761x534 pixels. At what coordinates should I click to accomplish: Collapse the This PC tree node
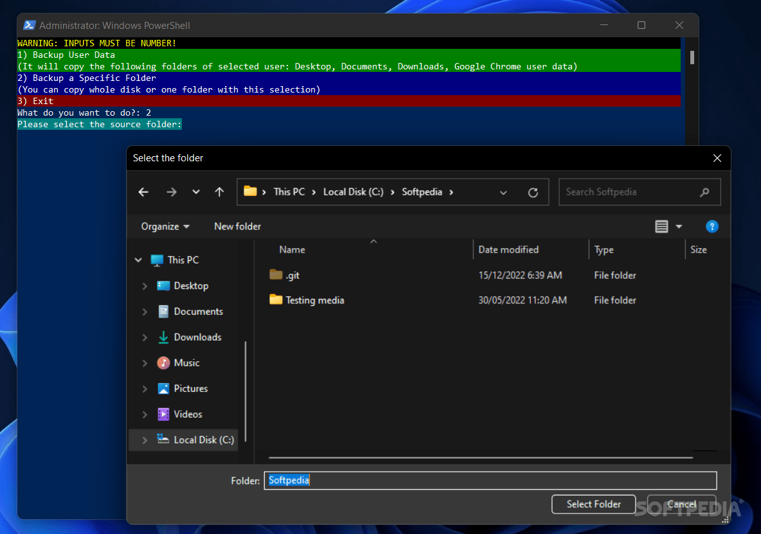click(x=138, y=260)
